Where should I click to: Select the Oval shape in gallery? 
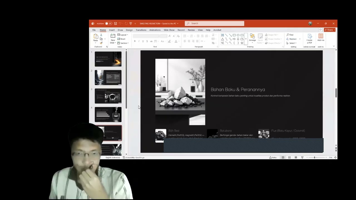(x=238, y=35)
